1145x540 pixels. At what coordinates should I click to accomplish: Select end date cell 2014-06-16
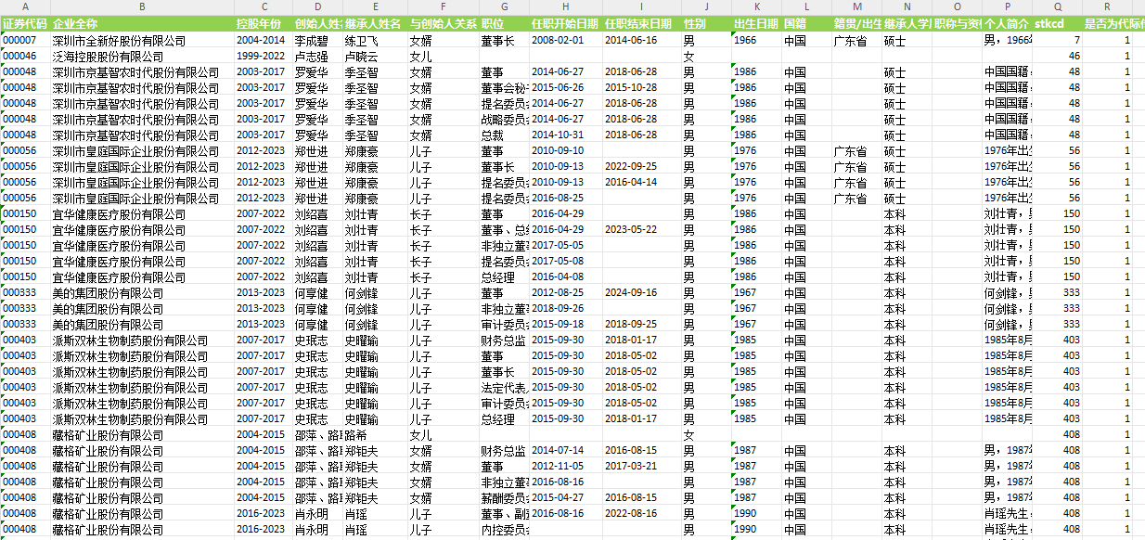coord(641,41)
